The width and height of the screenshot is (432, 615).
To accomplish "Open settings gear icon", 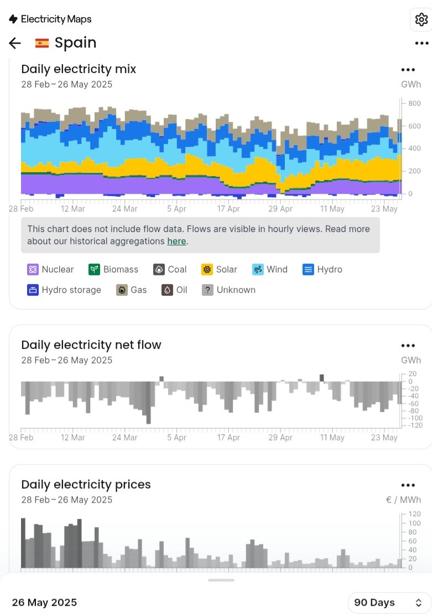I will coord(421,20).
